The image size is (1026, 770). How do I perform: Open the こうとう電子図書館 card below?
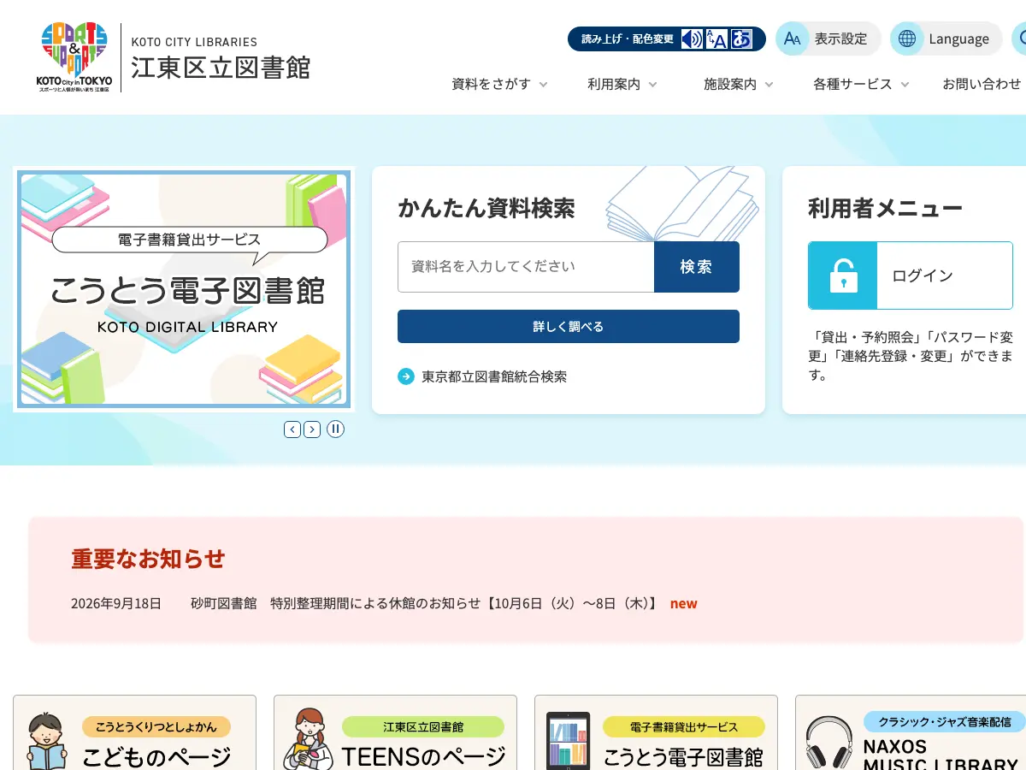tap(656, 732)
